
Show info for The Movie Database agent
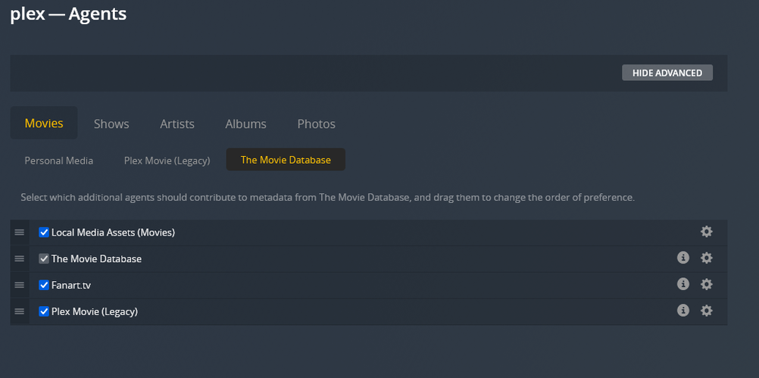click(682, 258)
